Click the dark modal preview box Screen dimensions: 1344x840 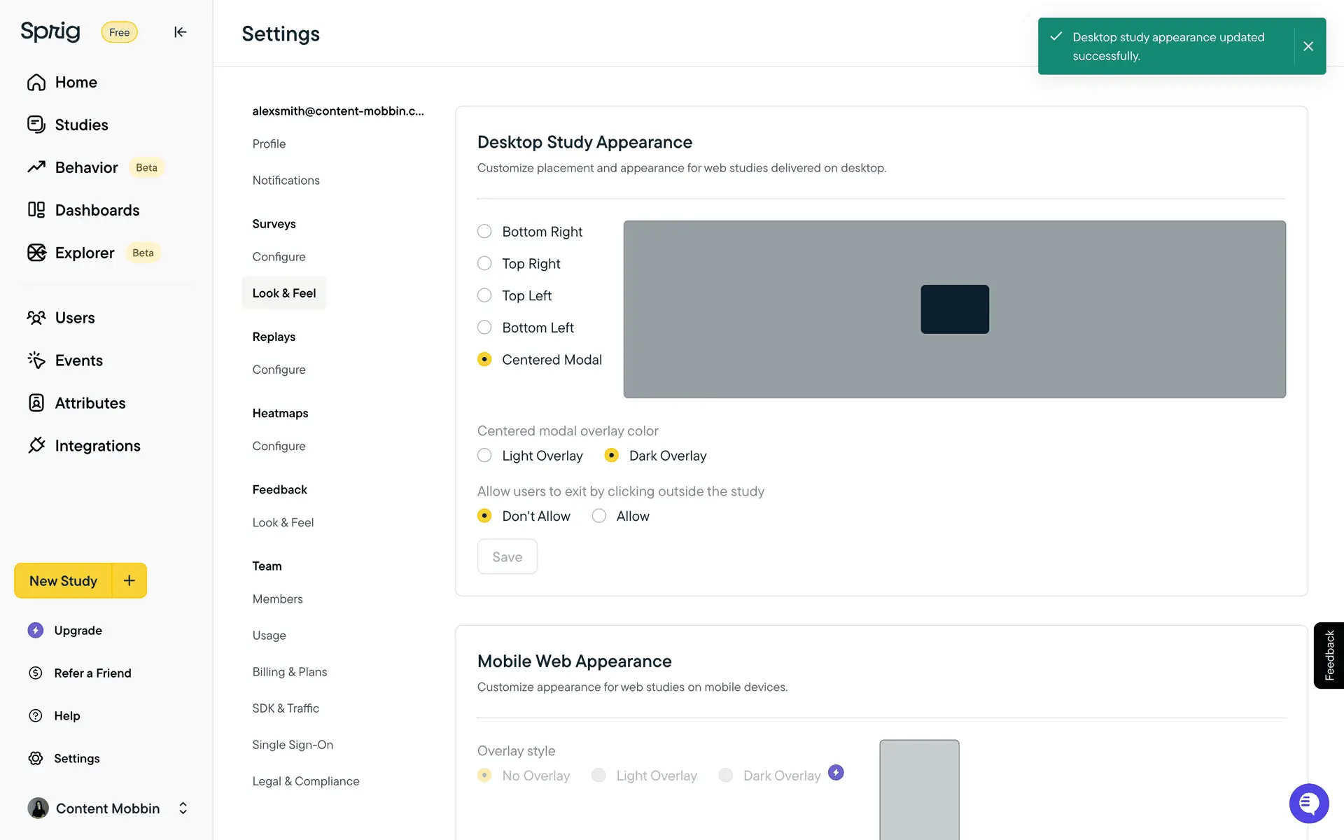tap(954, 309)
